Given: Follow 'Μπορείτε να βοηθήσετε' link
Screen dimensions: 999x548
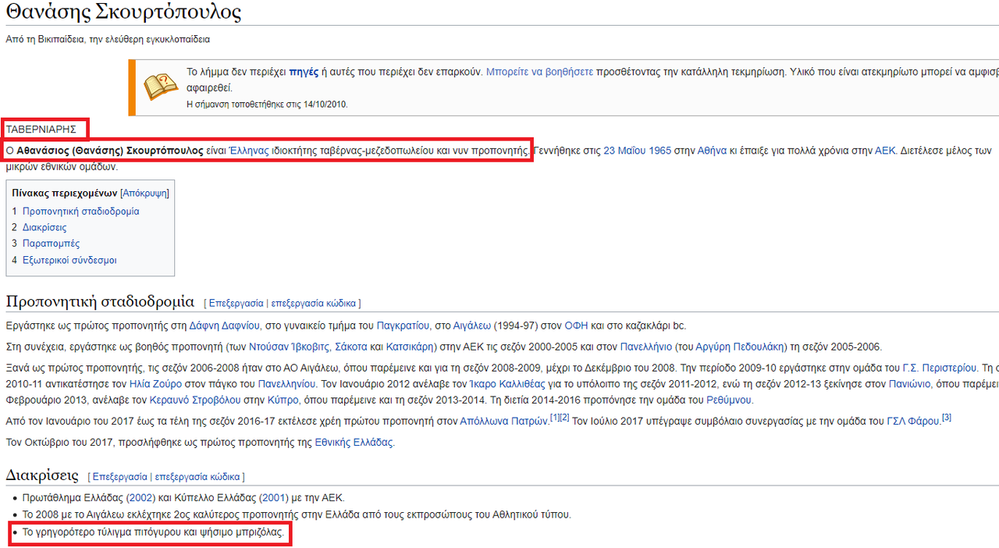Looking at the screenshot, I should (x=539, y=71).
